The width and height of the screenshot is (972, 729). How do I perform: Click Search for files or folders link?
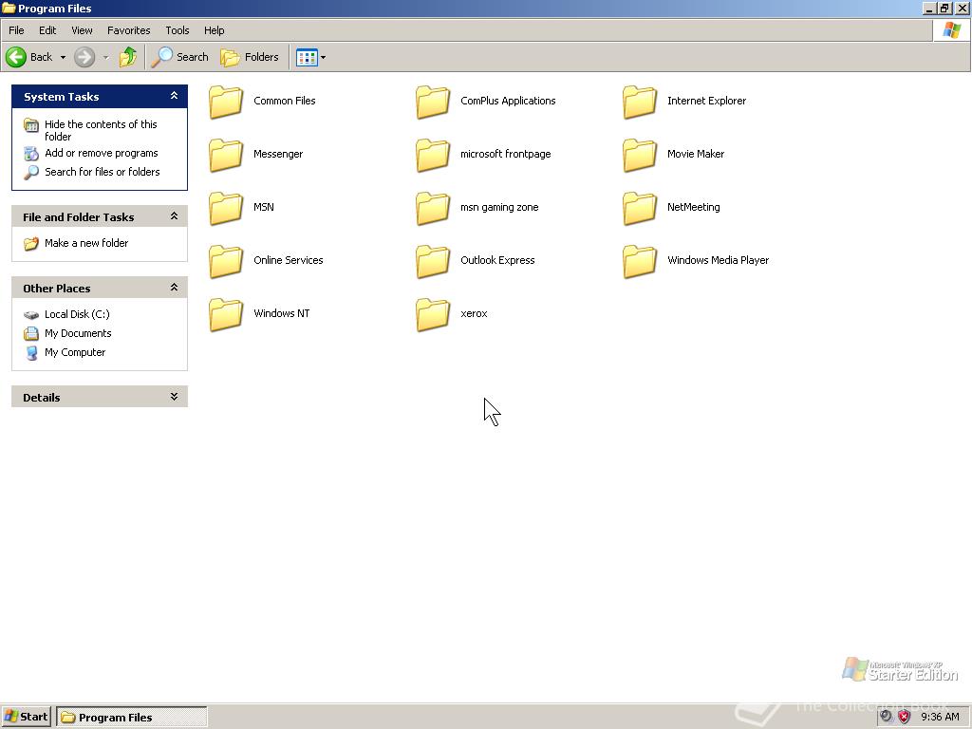point(103,172)
